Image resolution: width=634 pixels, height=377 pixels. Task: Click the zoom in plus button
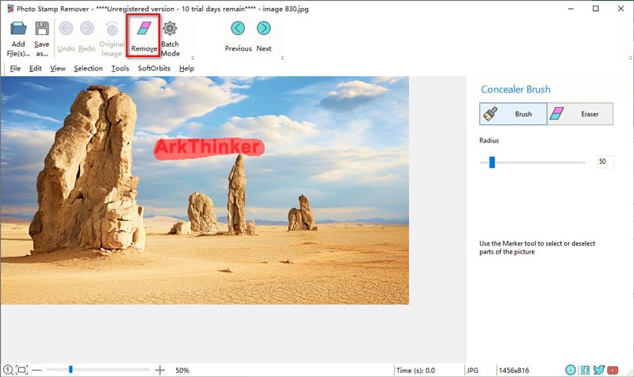[x=160, y=370]
